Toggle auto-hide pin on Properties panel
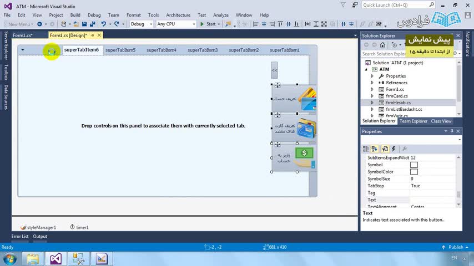Screen dimensions: 474x266 tap(452, 131)
